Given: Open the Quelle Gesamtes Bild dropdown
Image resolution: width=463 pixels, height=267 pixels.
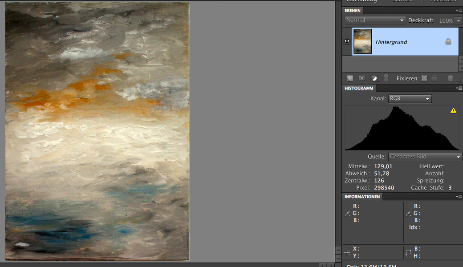Looking at the screenshot, I should coord(425,157).
